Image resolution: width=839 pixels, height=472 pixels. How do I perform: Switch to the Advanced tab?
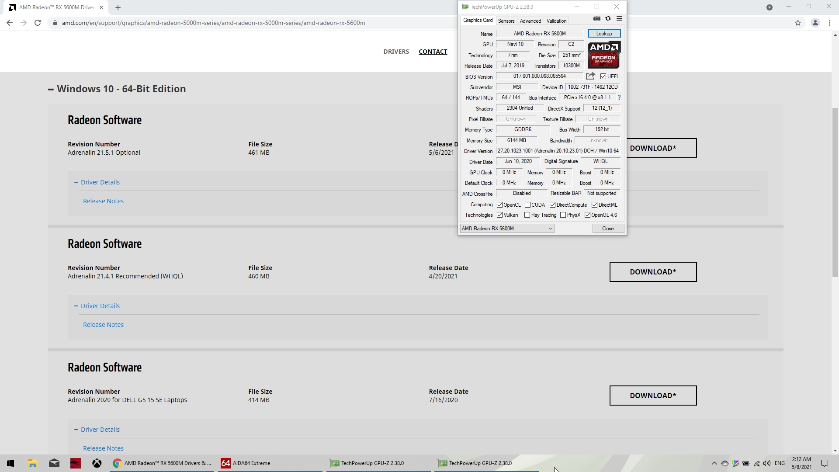(530, 21)
